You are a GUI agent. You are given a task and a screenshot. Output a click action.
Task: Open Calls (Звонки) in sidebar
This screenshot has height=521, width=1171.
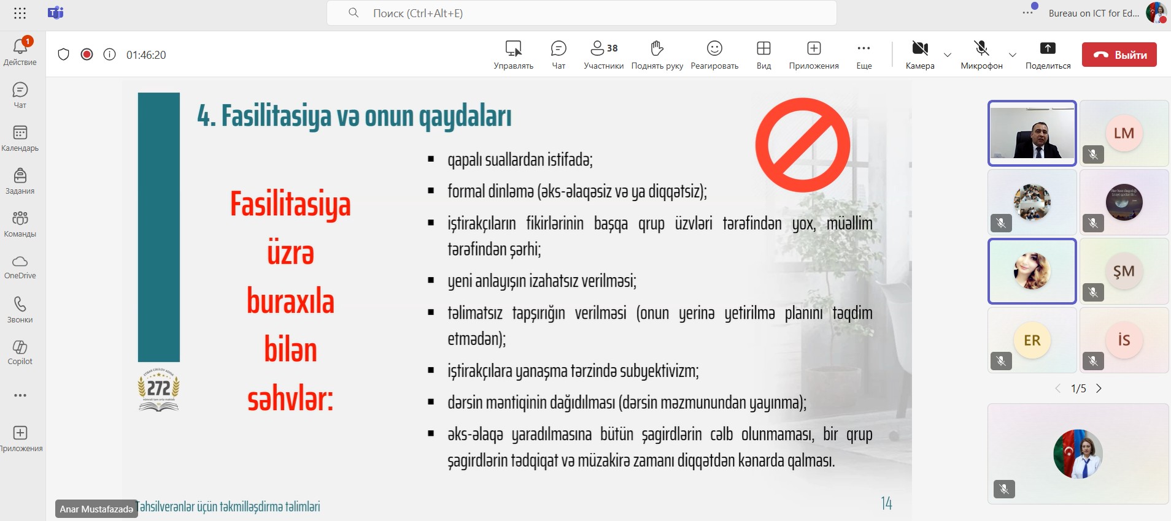[20, 310]
